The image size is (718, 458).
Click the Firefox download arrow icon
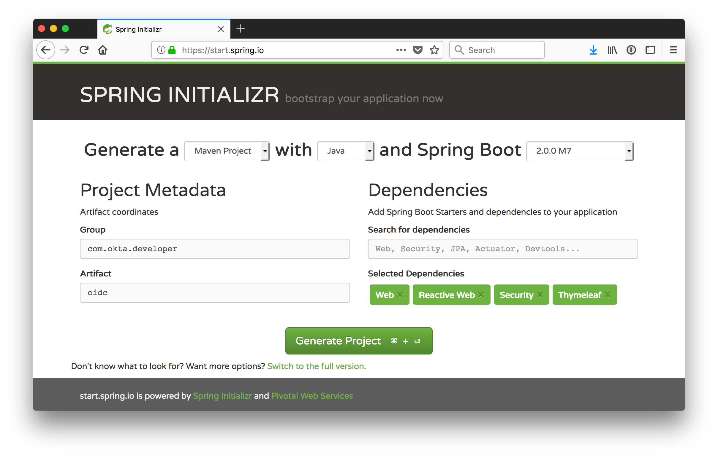(x=593, y=50)
